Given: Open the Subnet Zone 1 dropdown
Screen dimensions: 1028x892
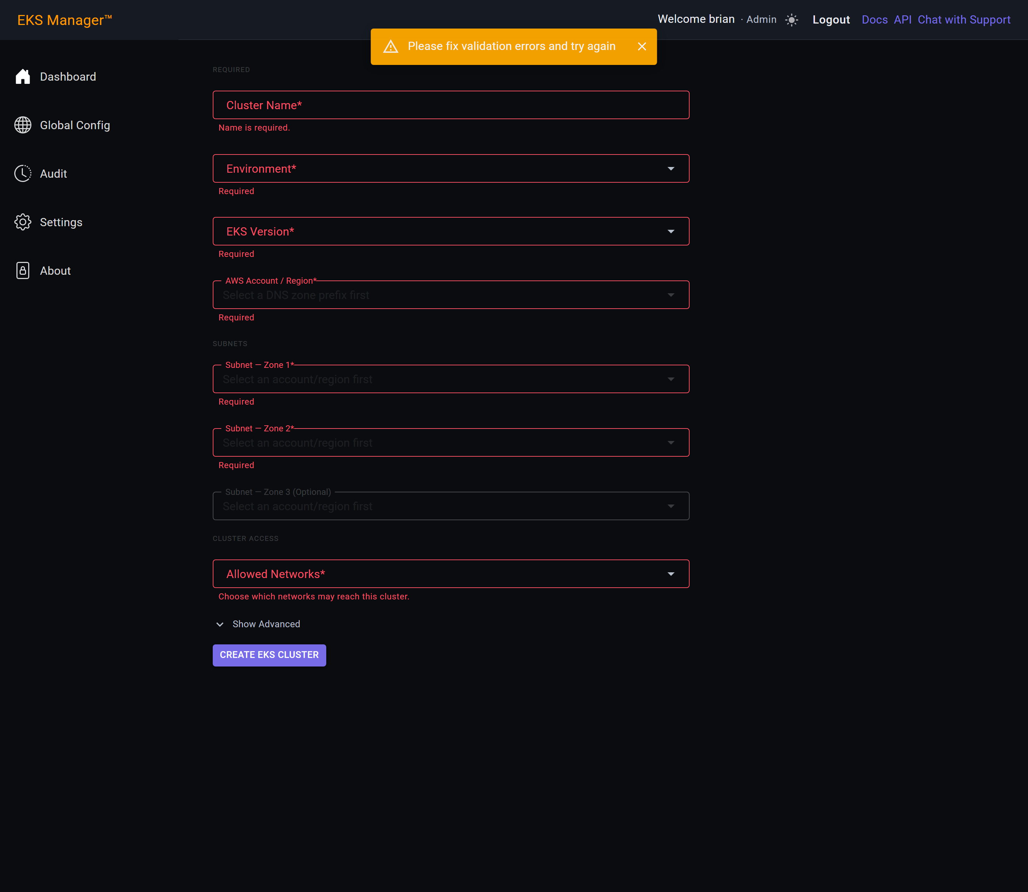Looking at the screenshot, I should (451, 379).
